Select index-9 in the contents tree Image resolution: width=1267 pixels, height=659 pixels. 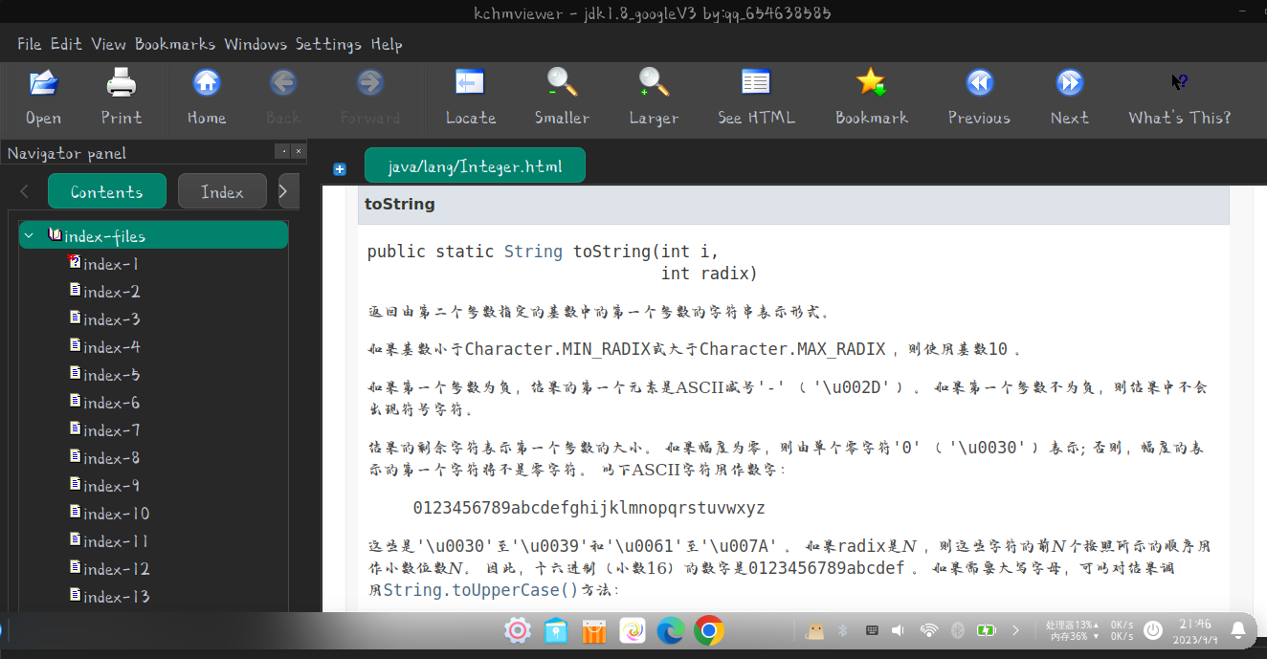click(x=111, y=486)
